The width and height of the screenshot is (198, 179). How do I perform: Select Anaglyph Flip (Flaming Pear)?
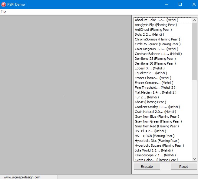[x=163, y=25]
